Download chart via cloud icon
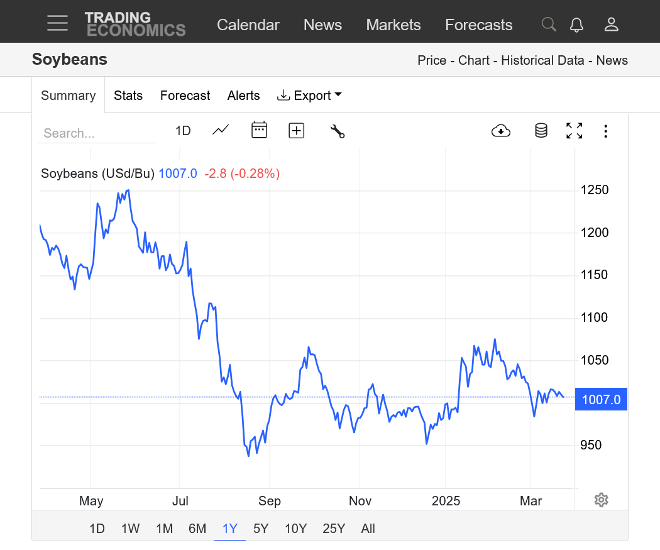660x550 pixels. tap(501, 131)
